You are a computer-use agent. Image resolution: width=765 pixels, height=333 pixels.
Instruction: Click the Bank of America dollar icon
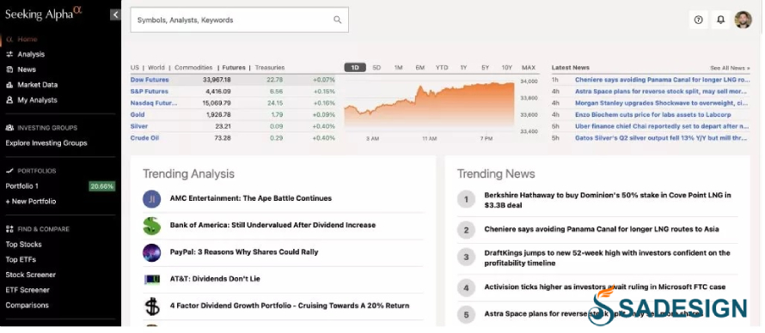(152, 226)
